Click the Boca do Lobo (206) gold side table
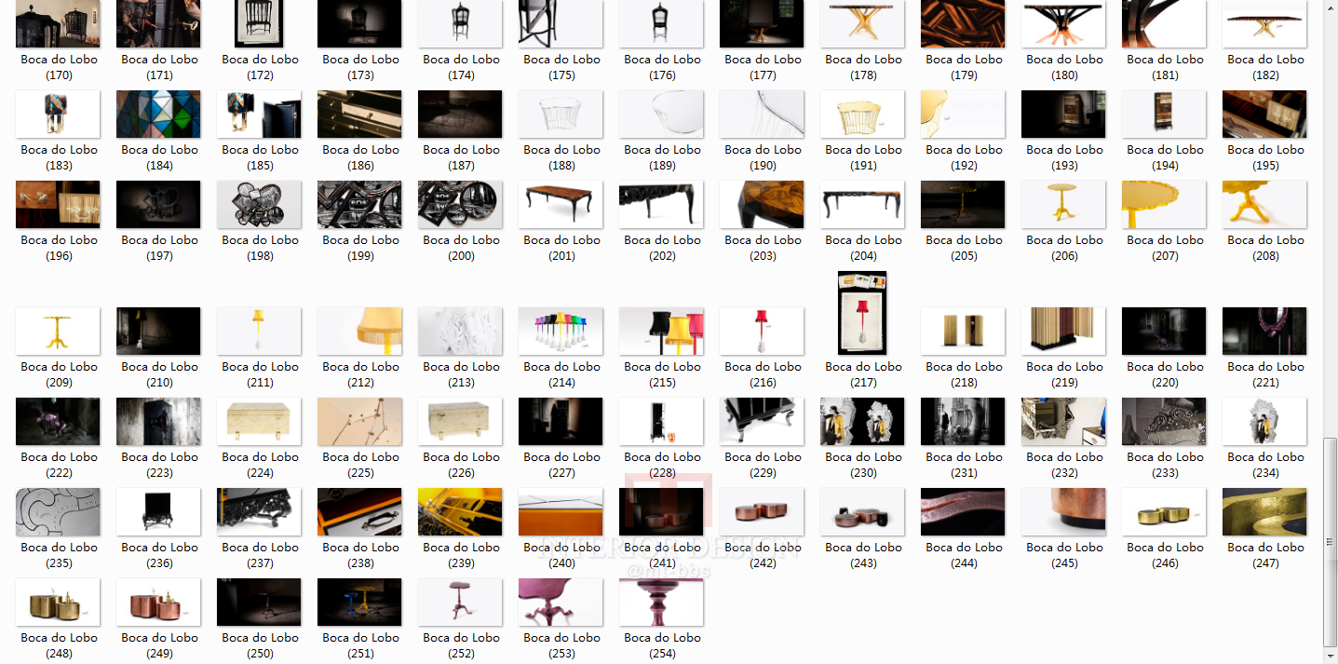Image resolution: width=1338 pixels, height=664 pixels. [x=1063, y=204]
